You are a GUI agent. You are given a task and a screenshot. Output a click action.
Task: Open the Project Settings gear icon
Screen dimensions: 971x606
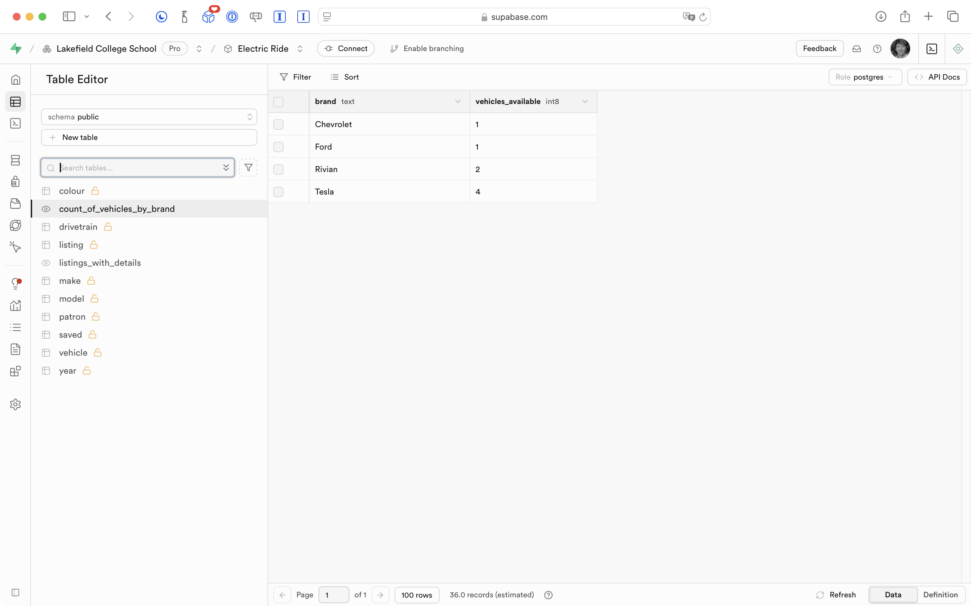point(15,404)
